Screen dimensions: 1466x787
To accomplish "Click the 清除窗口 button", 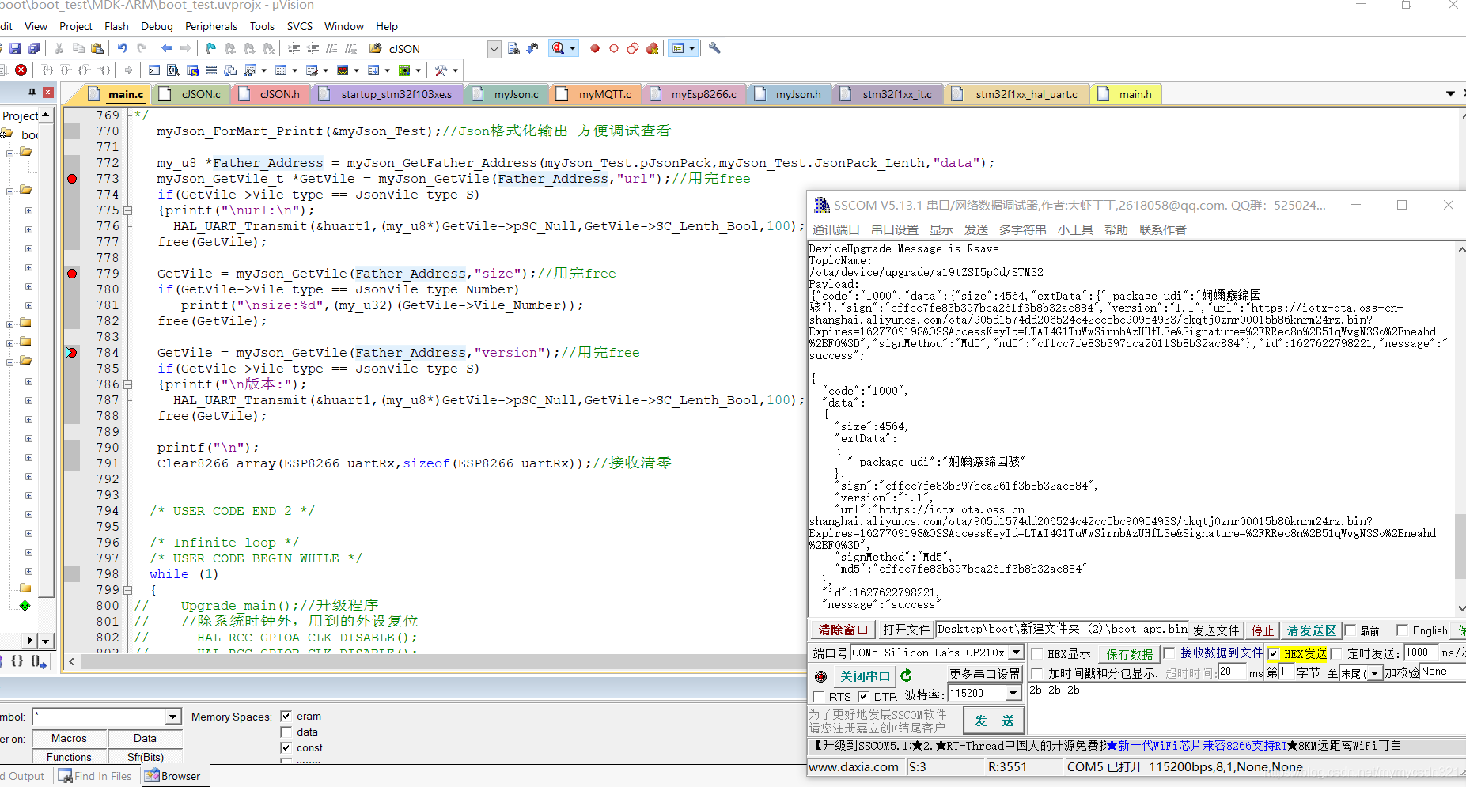I will [843, 630].
